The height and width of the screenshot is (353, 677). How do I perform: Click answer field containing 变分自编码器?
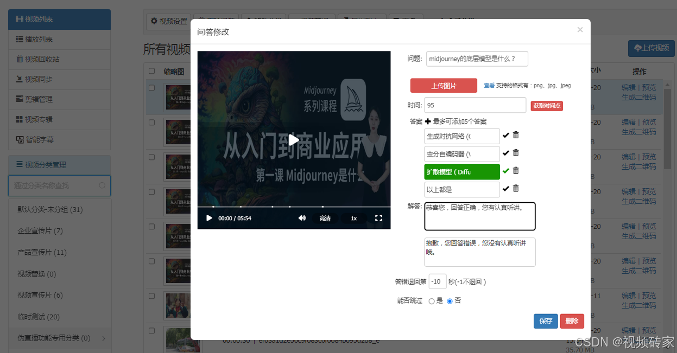coord(462,154)
